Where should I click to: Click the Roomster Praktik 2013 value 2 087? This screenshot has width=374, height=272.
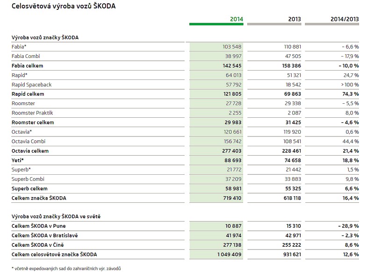295,113
